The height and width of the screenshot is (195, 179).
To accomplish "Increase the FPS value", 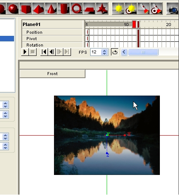I will 105,51.
